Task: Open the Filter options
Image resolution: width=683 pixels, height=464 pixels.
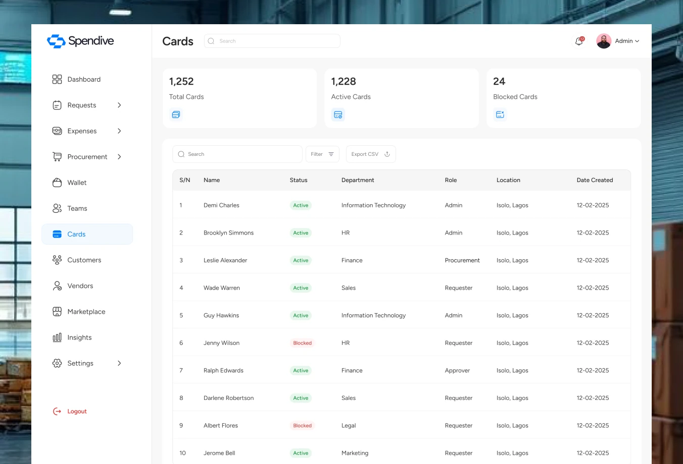Action: click(322, 154)
